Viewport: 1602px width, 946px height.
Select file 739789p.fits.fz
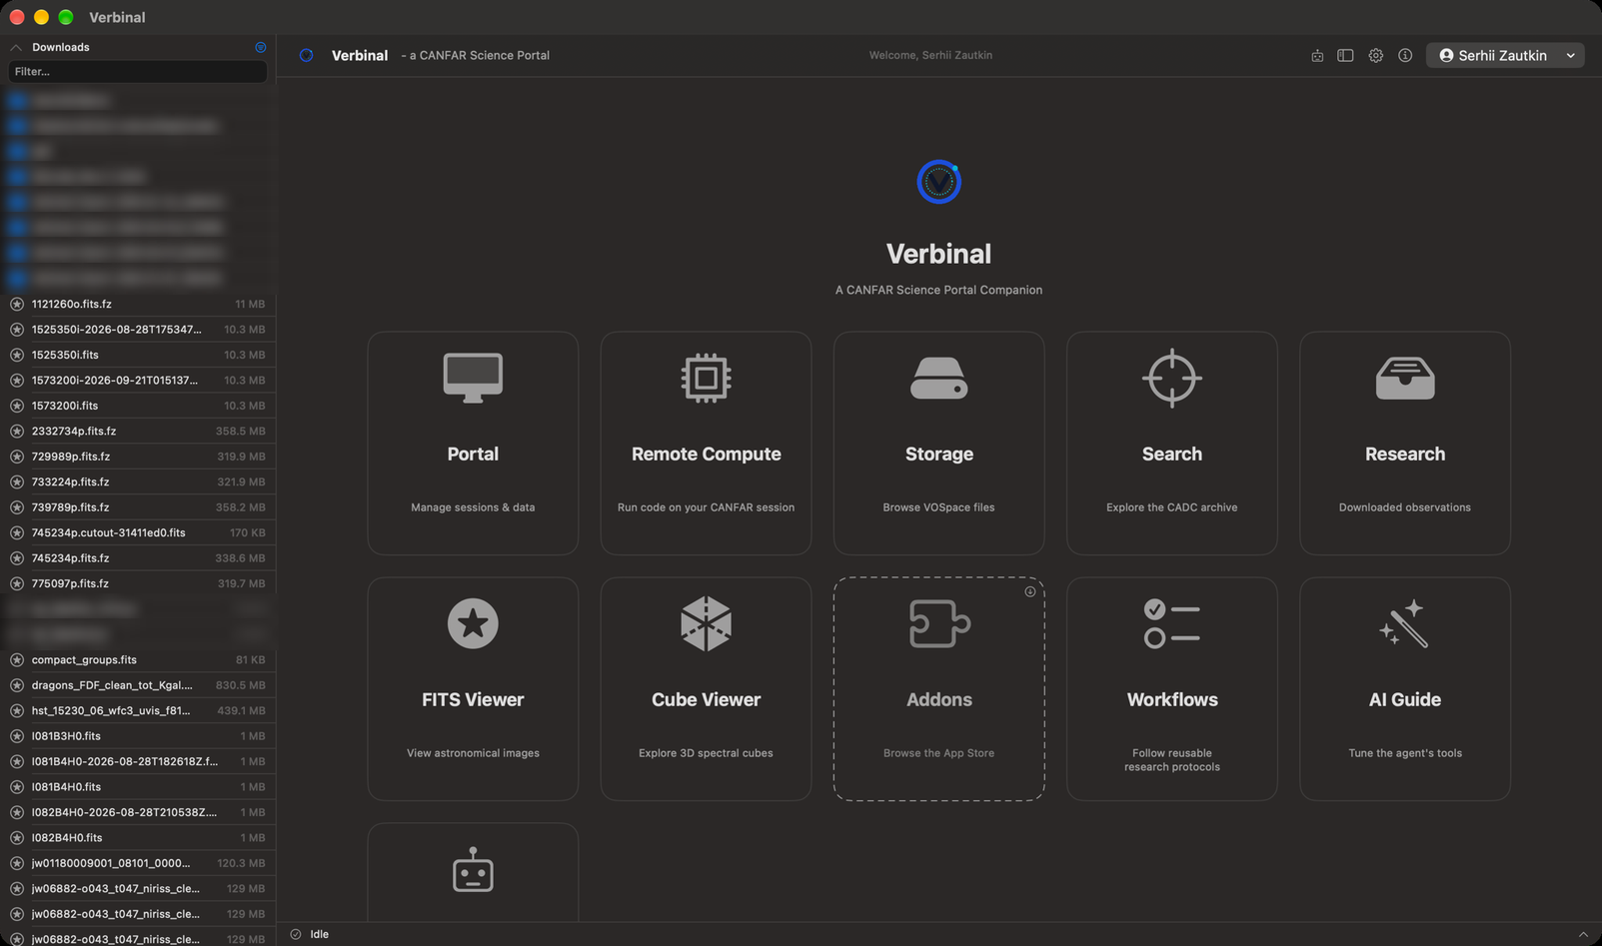pyautogui.click(x=138, y=507)
